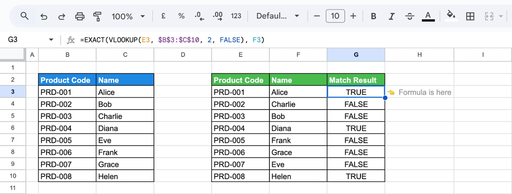The image size is (512, 194).
Task: Open the search menus magnifier icon
Action: pos(24,16)
